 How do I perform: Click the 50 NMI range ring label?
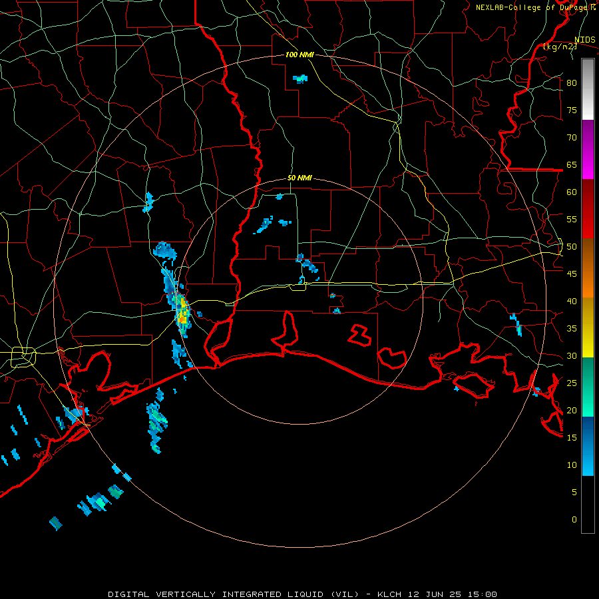click(x=300, y=178)
